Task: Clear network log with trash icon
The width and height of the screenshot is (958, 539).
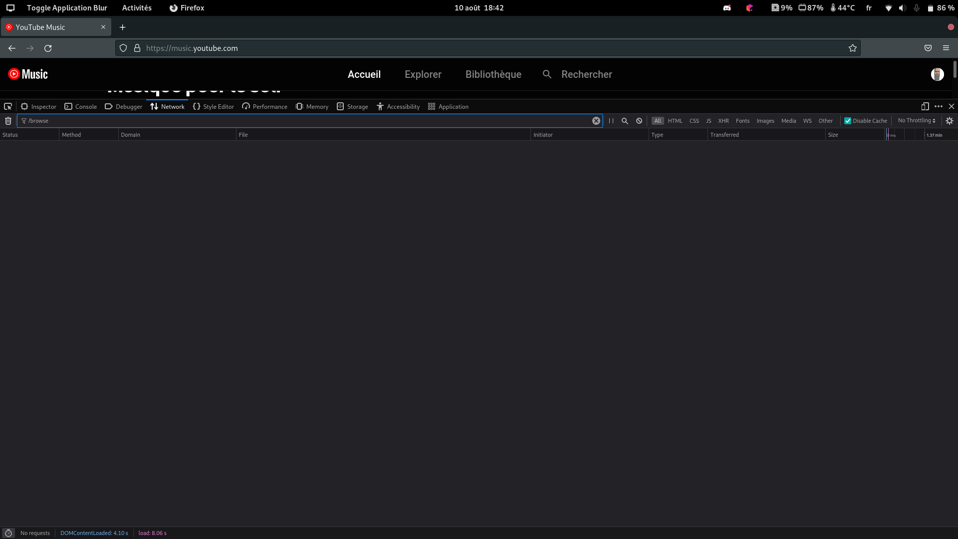Action: (8, 121)
